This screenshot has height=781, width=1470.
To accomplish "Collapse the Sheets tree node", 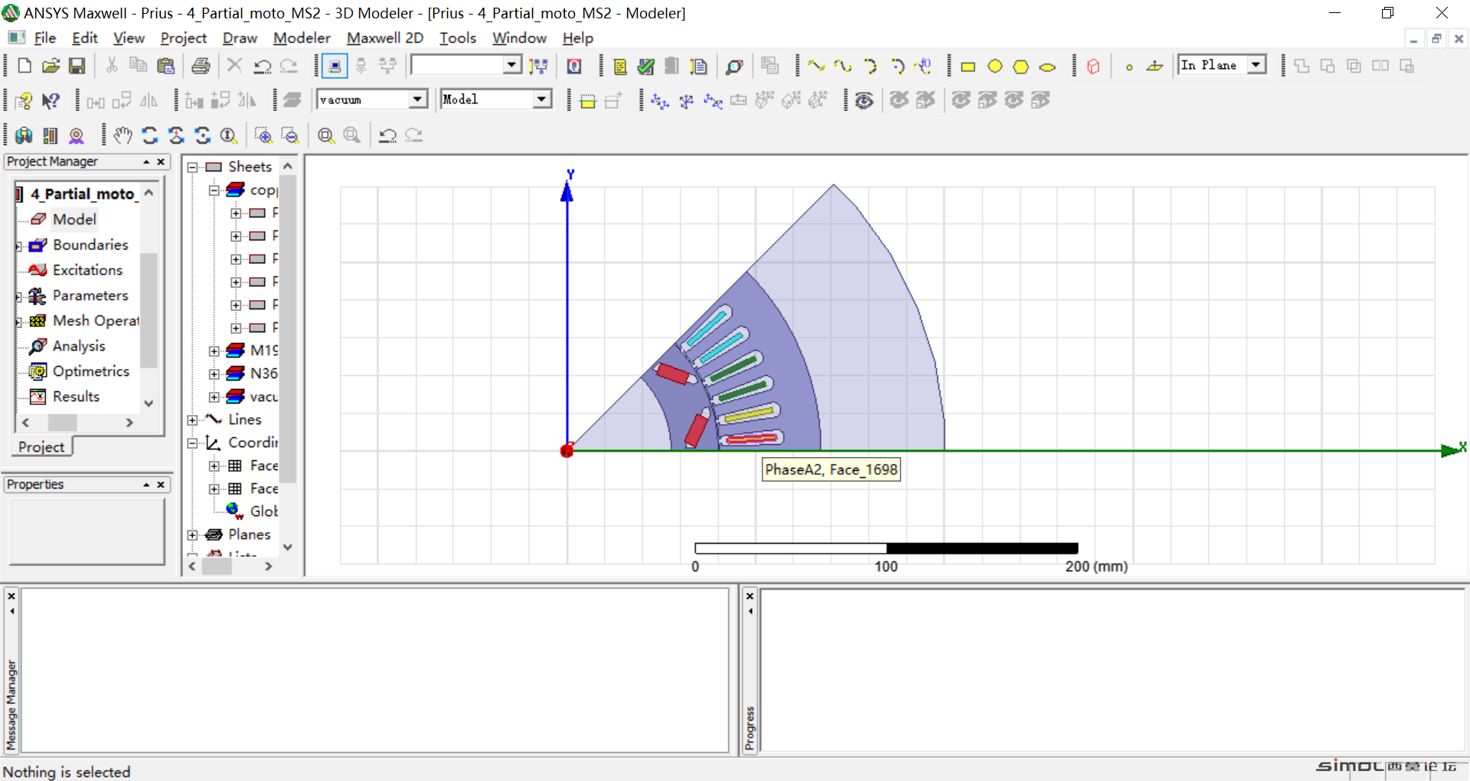I will 193,167.
